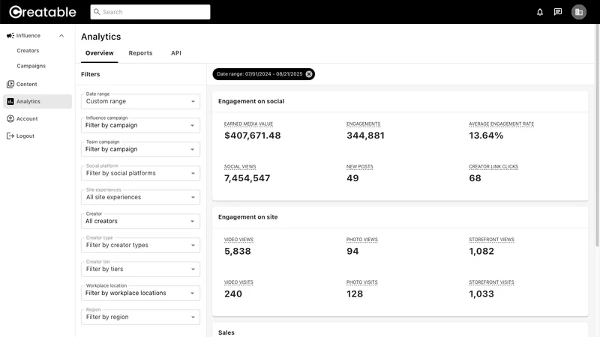Open the Social platform filter dropdown

140,173
